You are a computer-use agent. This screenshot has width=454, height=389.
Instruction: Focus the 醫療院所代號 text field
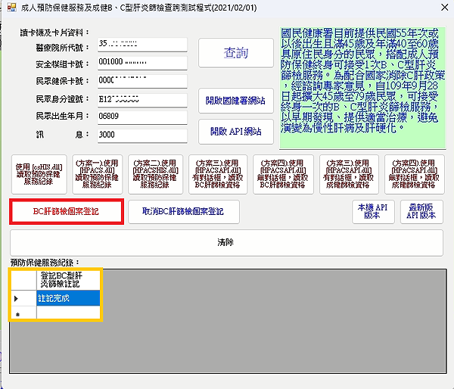coord(141,47)
